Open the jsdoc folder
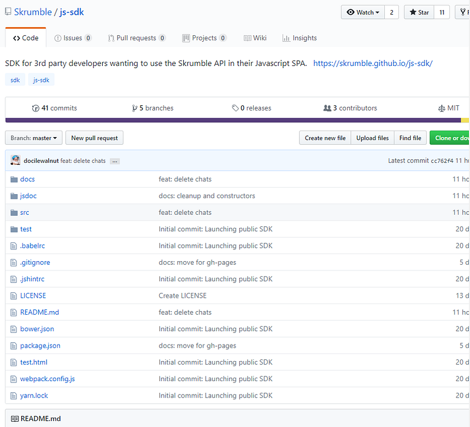 coord(28,196)
